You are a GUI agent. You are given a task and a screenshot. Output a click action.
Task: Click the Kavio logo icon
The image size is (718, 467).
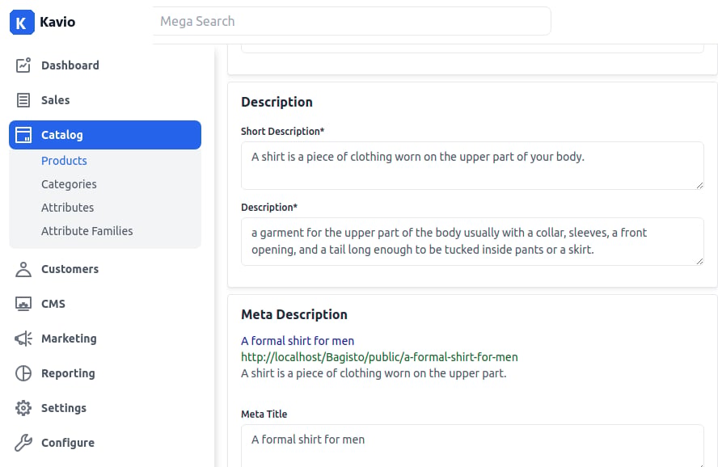coord(22,22)
